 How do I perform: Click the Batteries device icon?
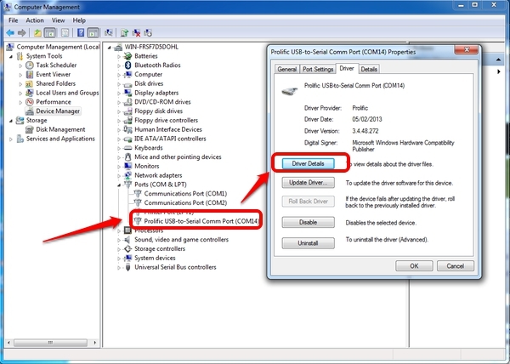tap(127, 56)
